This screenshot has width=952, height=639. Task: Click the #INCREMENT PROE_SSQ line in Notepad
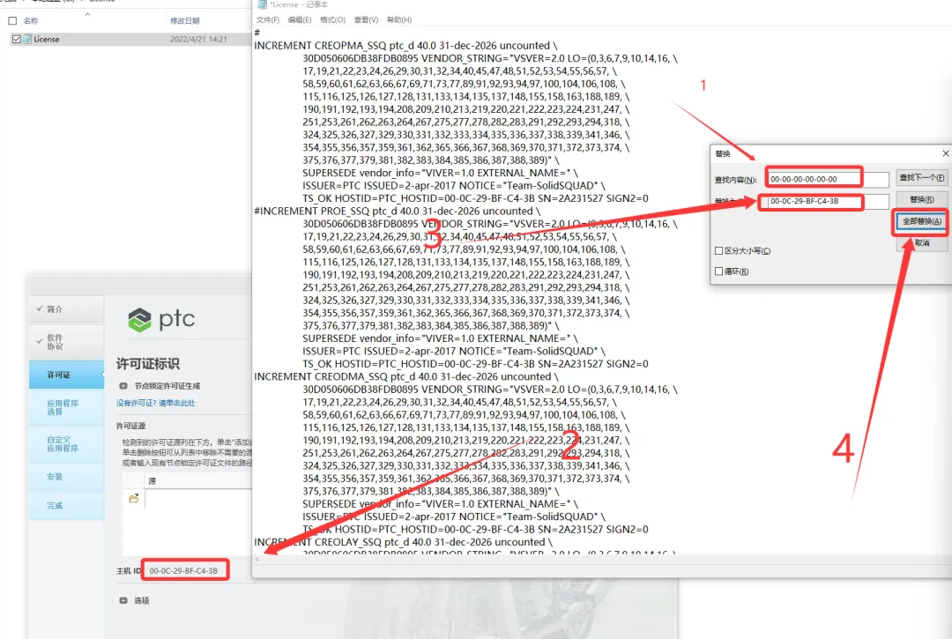397,212
